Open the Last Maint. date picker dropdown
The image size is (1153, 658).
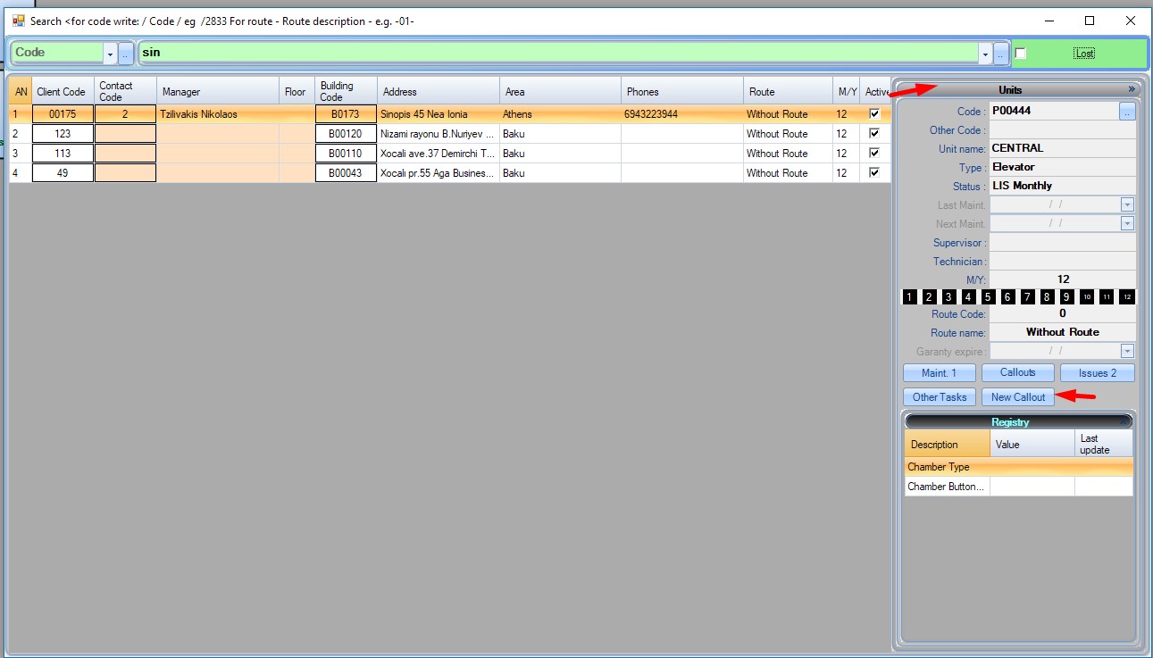pyautogui.click(x=1127, y=205)
